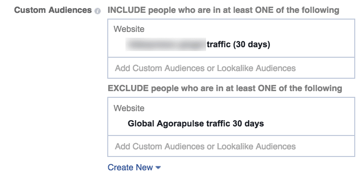Open the Create New dropdown arrow

pos(158,167)
